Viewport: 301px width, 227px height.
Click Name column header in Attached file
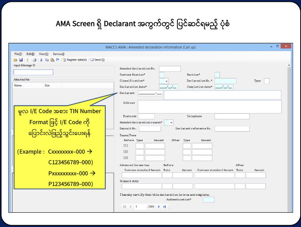28,86
